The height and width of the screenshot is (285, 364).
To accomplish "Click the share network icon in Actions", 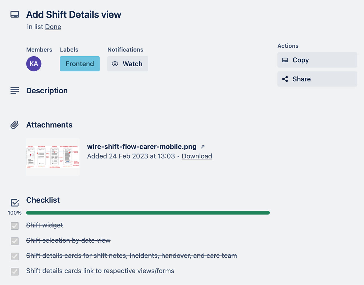I will coord(285,79).
